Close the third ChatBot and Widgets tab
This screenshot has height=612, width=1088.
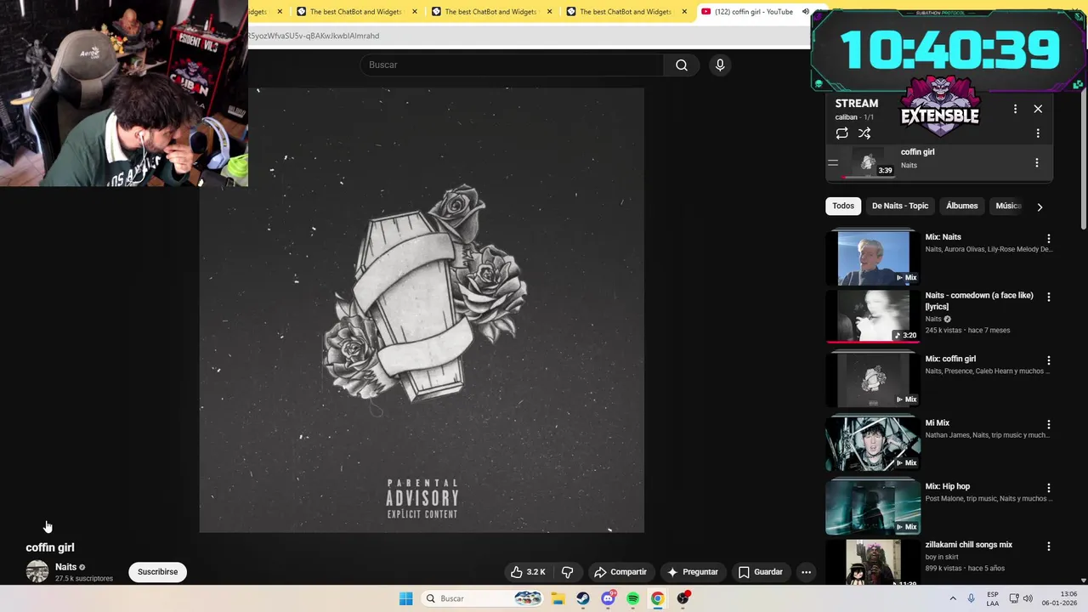684,12
